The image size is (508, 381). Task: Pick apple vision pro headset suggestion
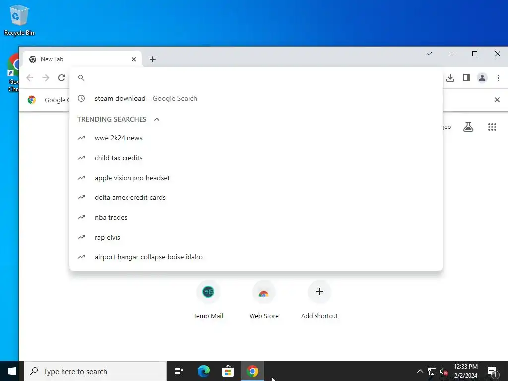256,178
